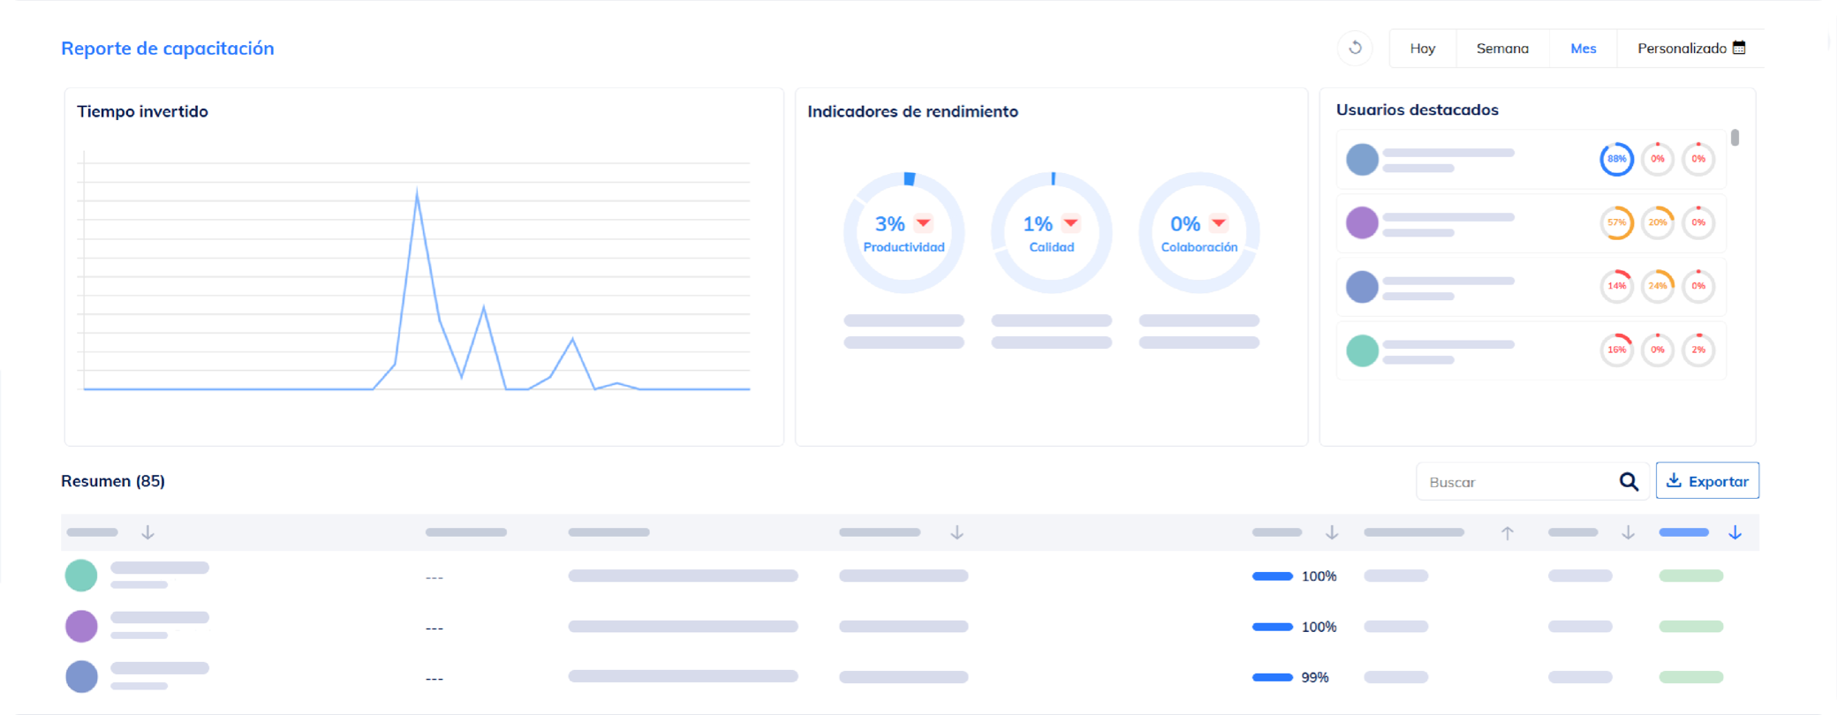Click the search magnifier icon

pos(1629,482)
